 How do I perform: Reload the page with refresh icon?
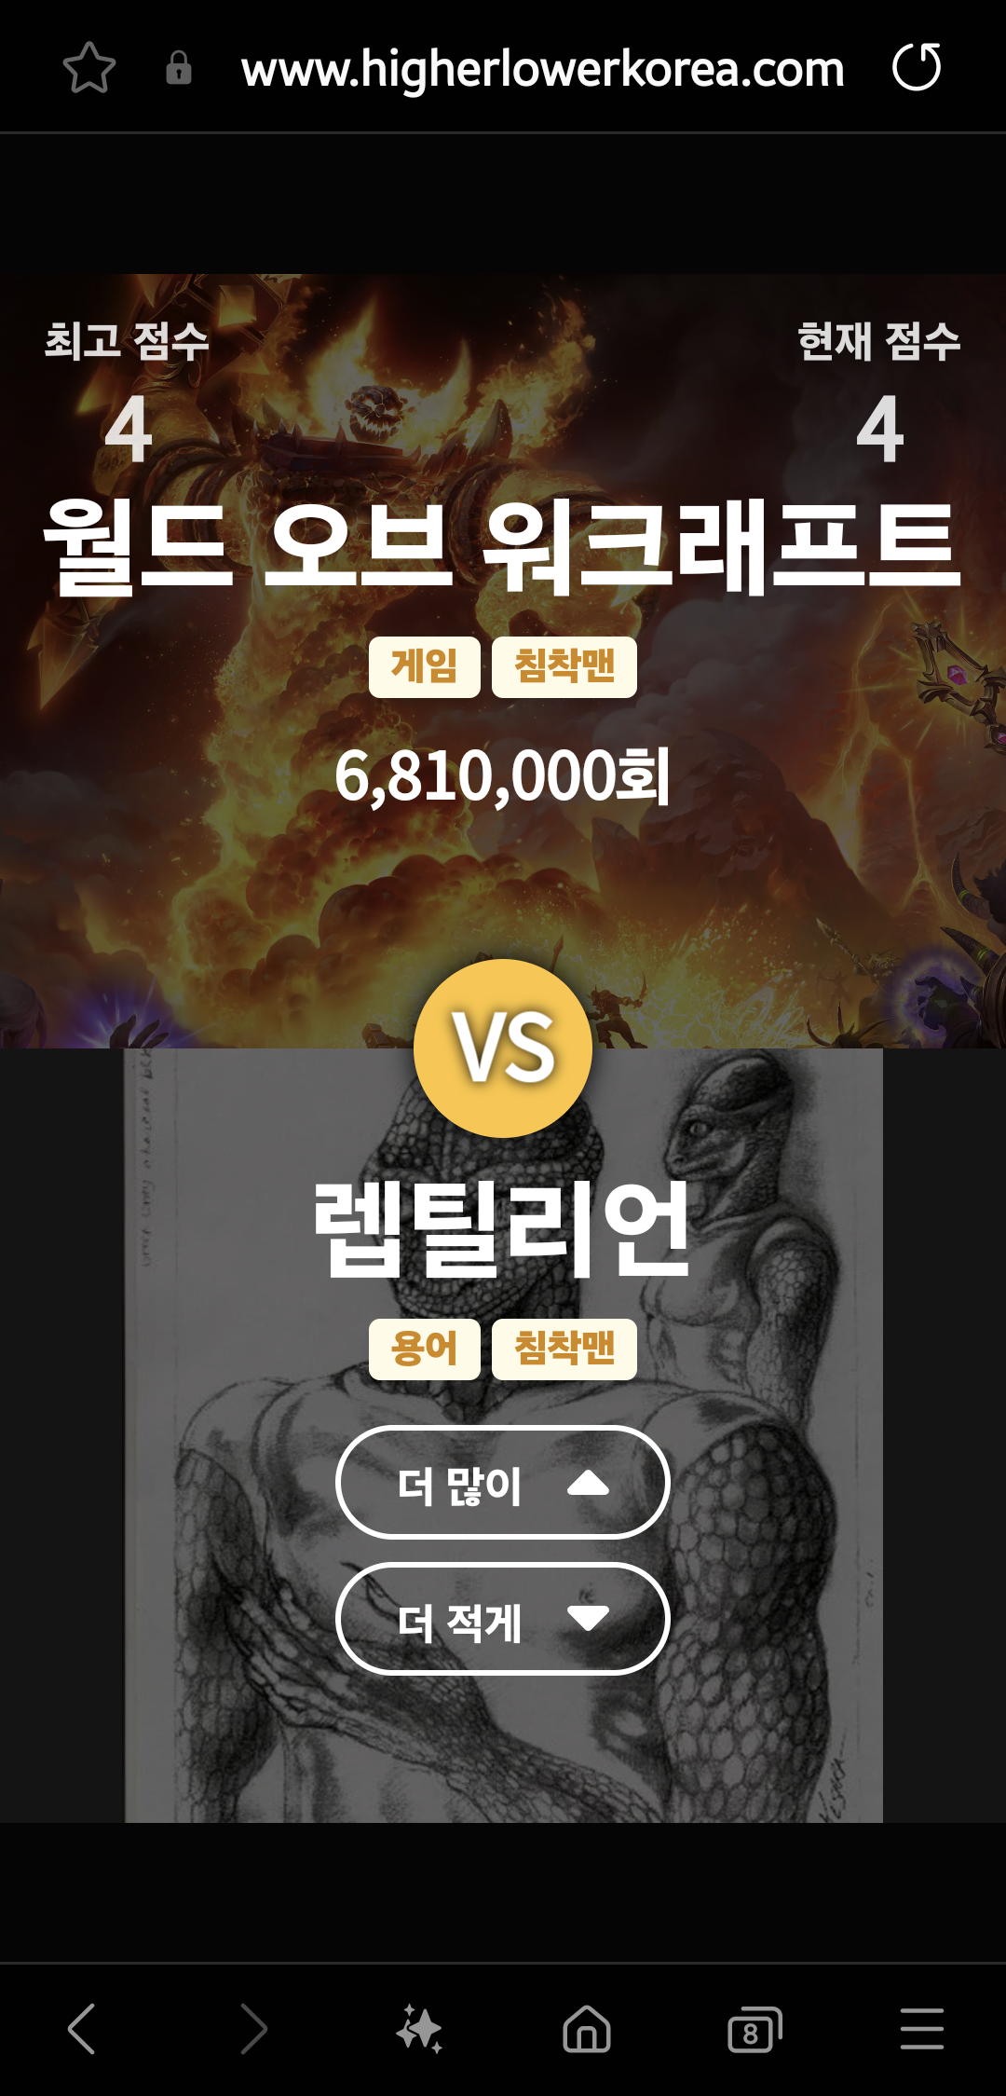pos(917,67)
